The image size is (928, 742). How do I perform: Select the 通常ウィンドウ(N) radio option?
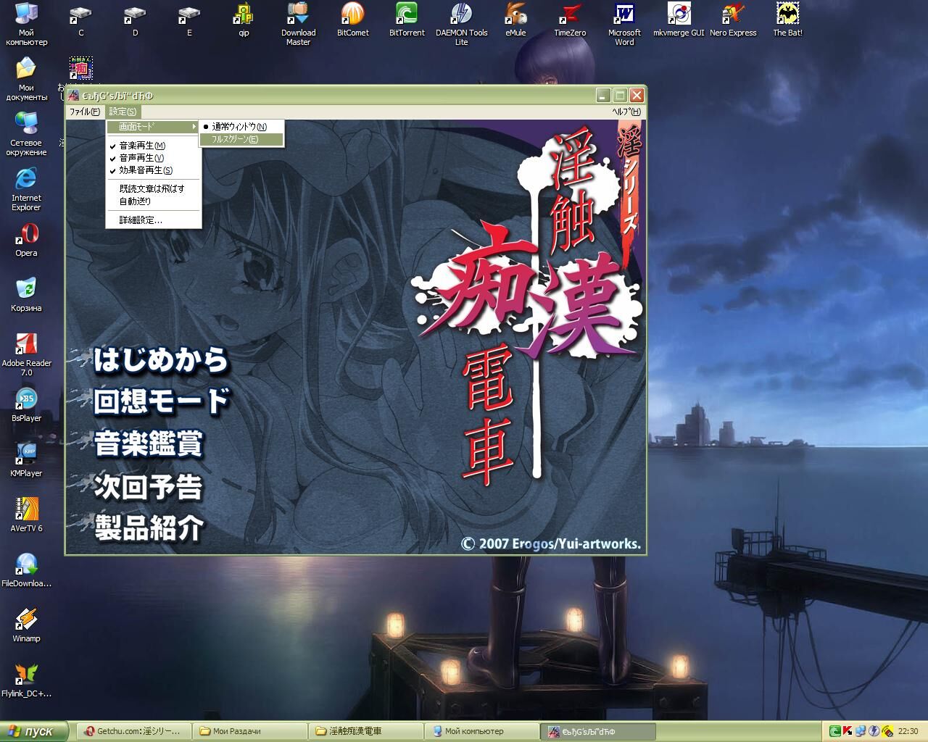coord(239,127)
